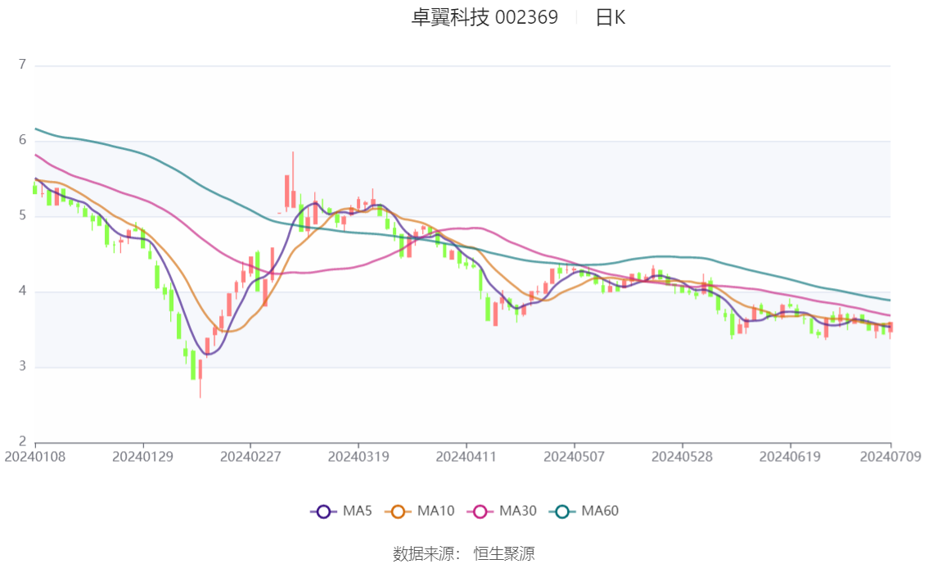928x564 pixels.
Task: Click the price level 5 axis label
Action: coord(22,215)
